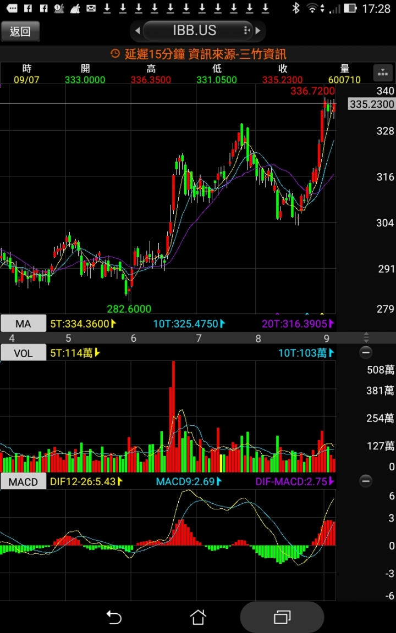Tap the cellular signal strength icon
This screenshot has height=633, width=396.
pos(334,8)
